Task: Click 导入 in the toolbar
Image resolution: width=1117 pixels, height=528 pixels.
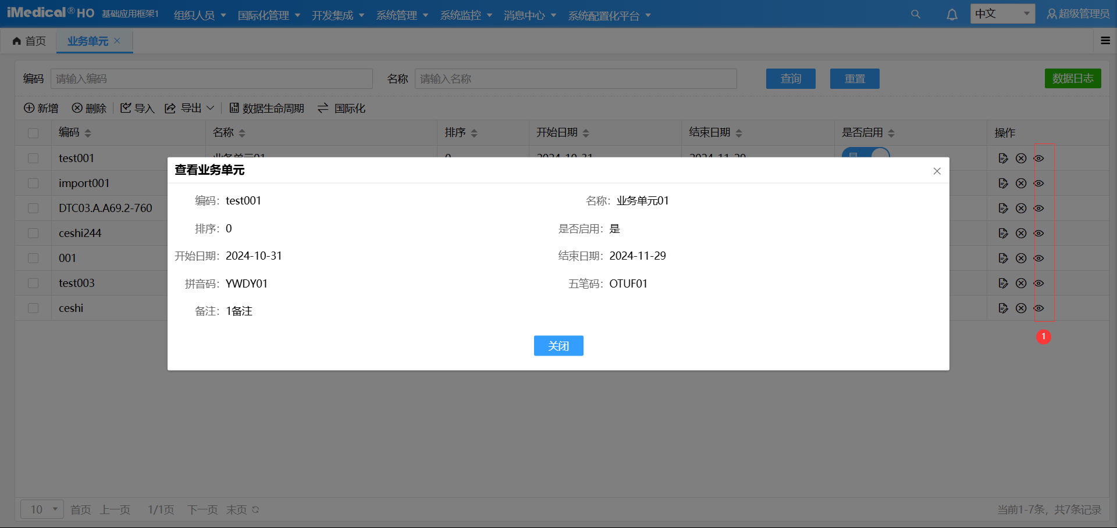Action: coord(137,108)
